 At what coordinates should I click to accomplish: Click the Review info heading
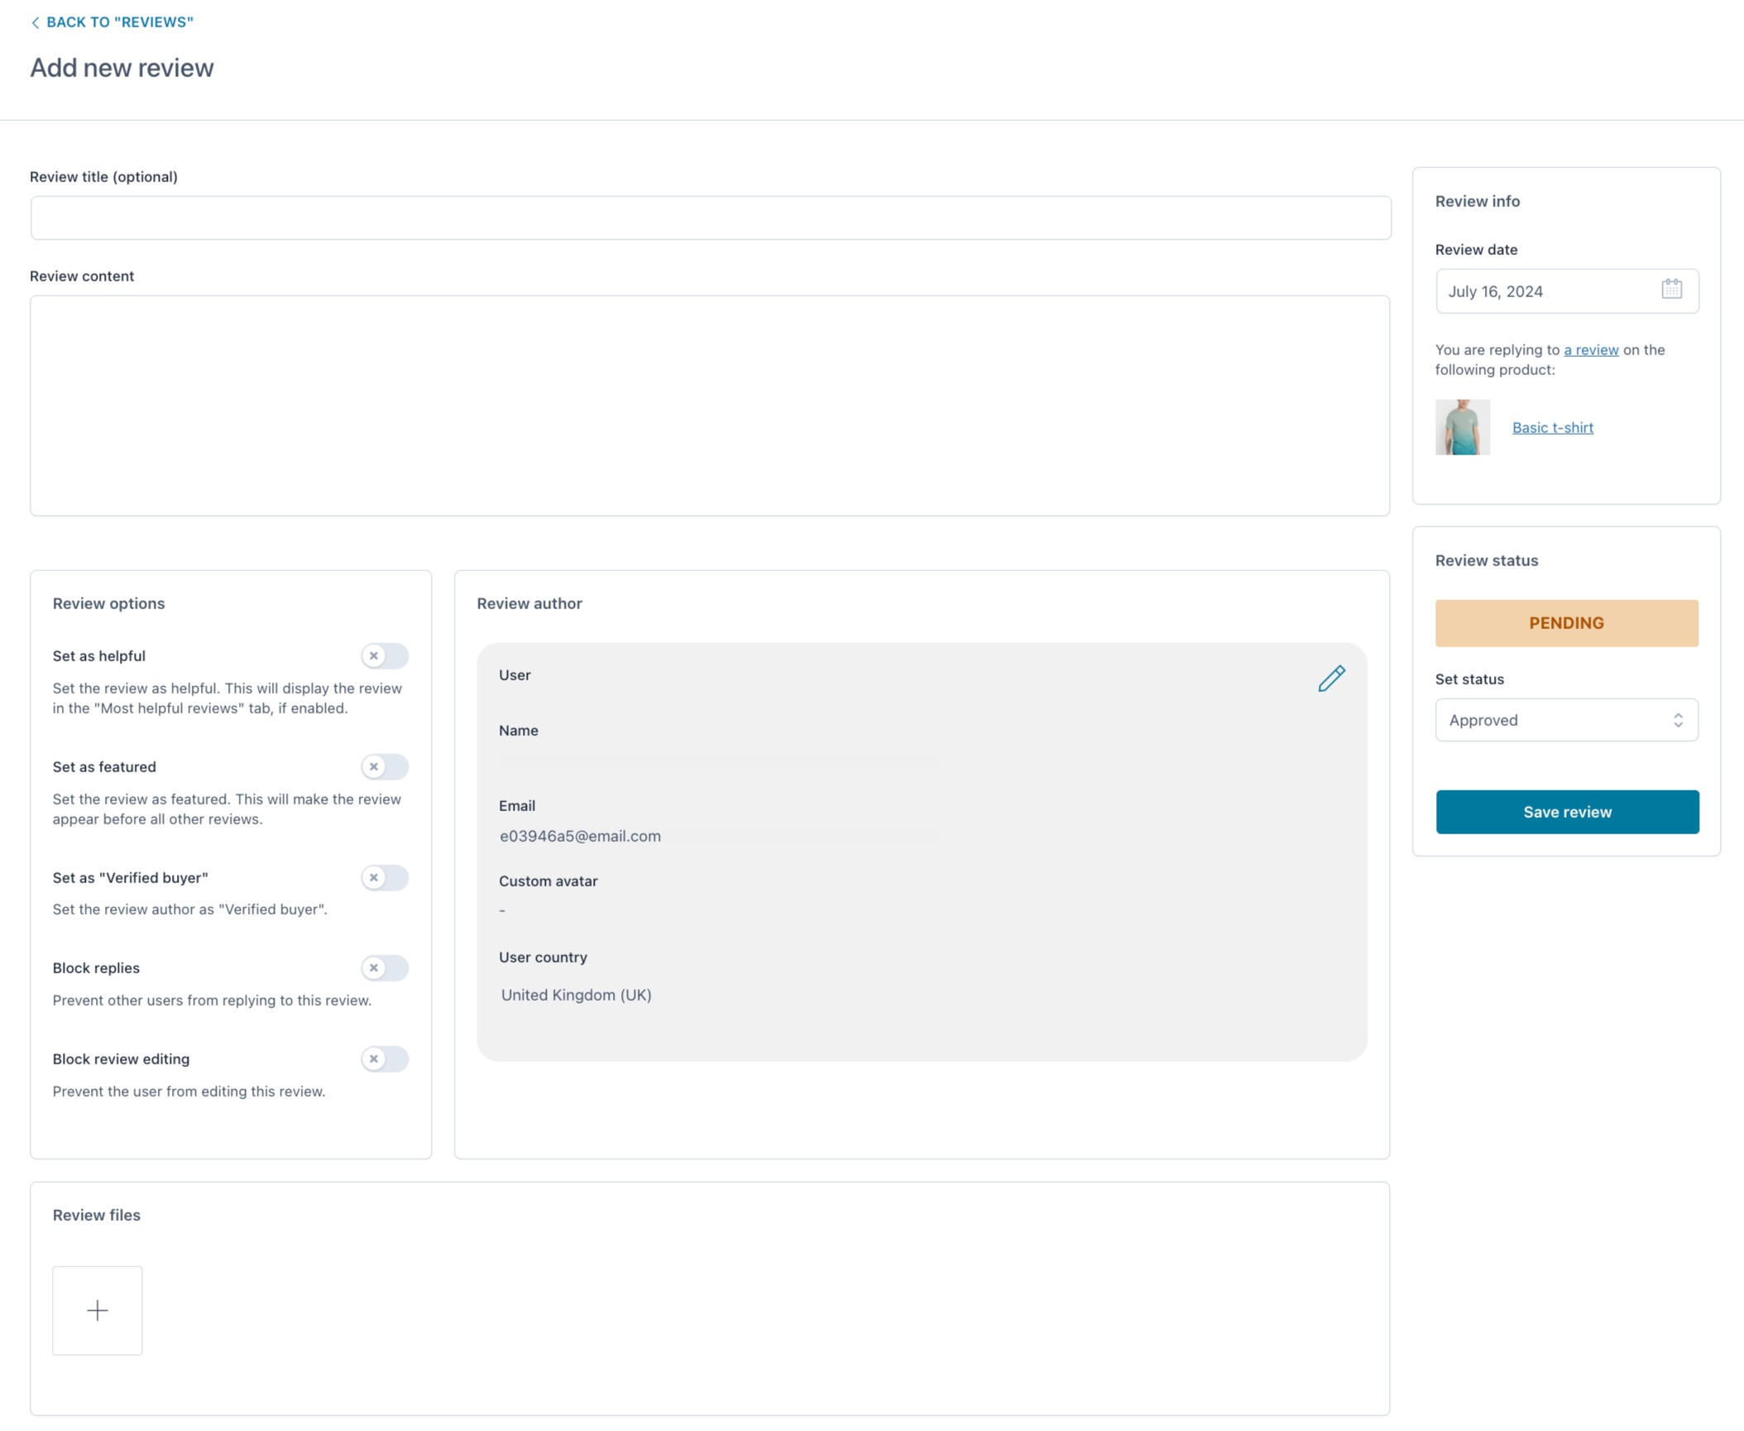[x=1477, y=201]
